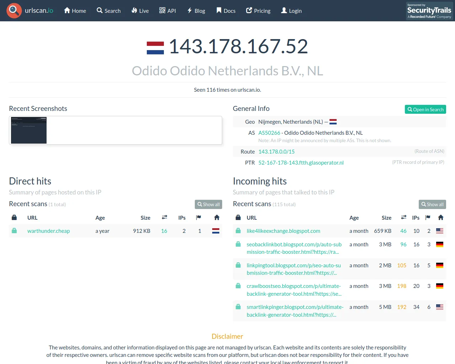Open the Home nav item
This screenshot has height=364, width=455.
pos(75,11)
